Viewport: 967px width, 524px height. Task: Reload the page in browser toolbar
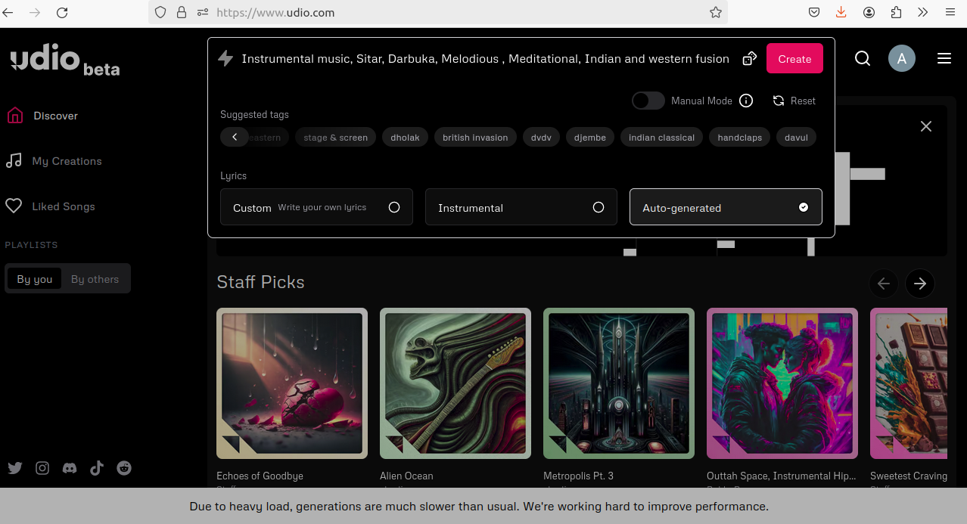(62, 12)
